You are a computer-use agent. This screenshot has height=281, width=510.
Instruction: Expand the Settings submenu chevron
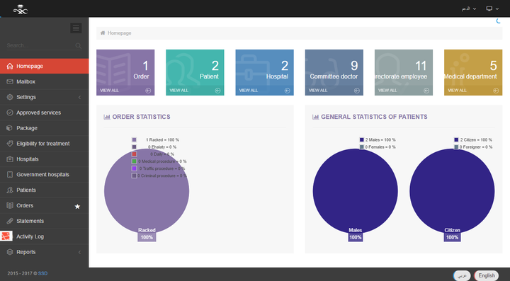pos(79,98)
